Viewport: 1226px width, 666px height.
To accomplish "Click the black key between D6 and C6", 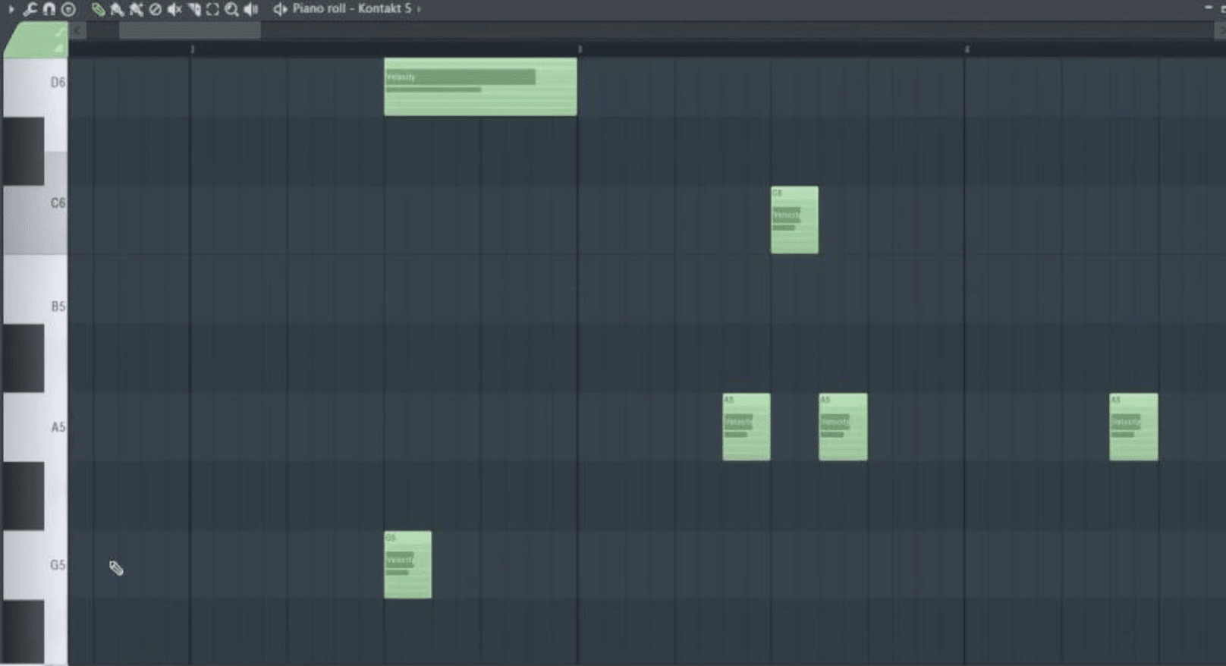I will click(x=24, y=151).
